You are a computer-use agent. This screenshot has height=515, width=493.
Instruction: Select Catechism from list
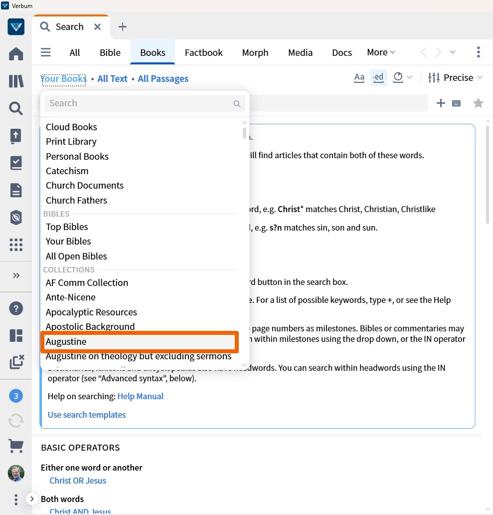point(67,171)
